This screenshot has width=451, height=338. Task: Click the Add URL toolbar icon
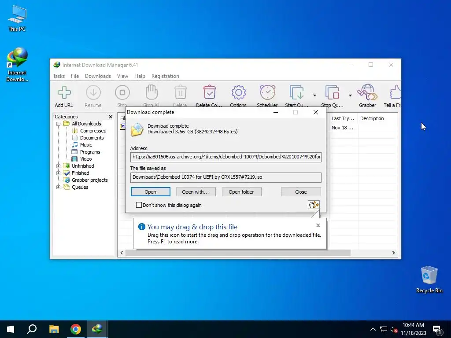point(64,93)
